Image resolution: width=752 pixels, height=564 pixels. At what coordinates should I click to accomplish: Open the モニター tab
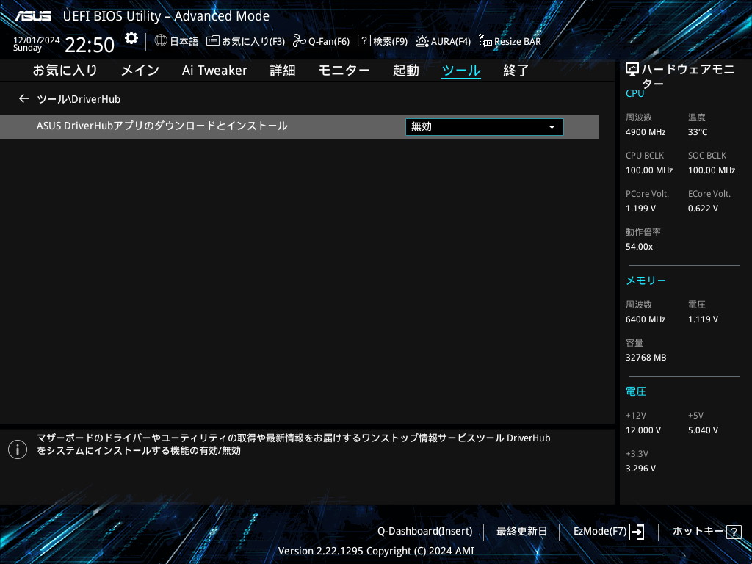[x=344, y=70]
